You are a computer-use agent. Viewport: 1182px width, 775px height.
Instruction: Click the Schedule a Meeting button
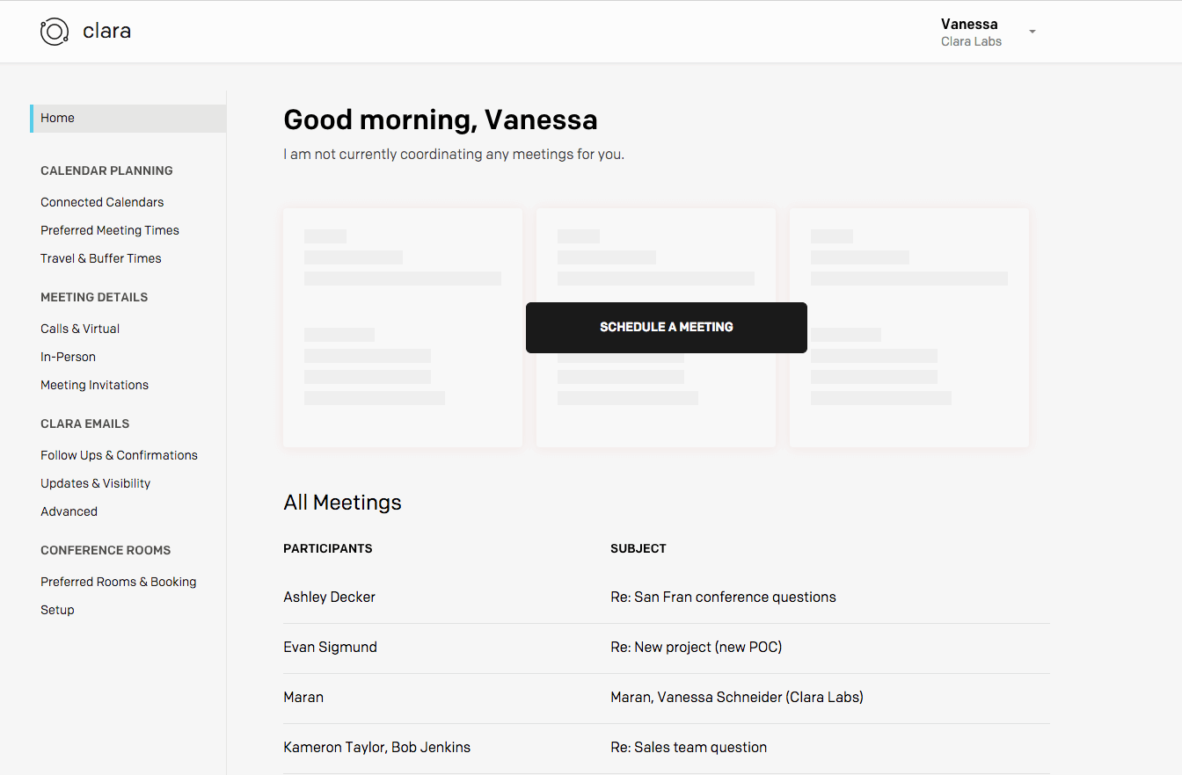(666, 327)
